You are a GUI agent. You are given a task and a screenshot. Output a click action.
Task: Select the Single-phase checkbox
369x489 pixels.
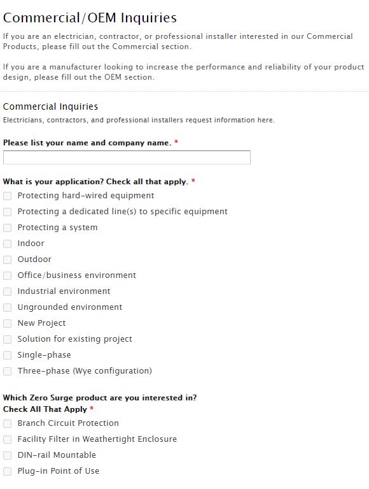7,355
